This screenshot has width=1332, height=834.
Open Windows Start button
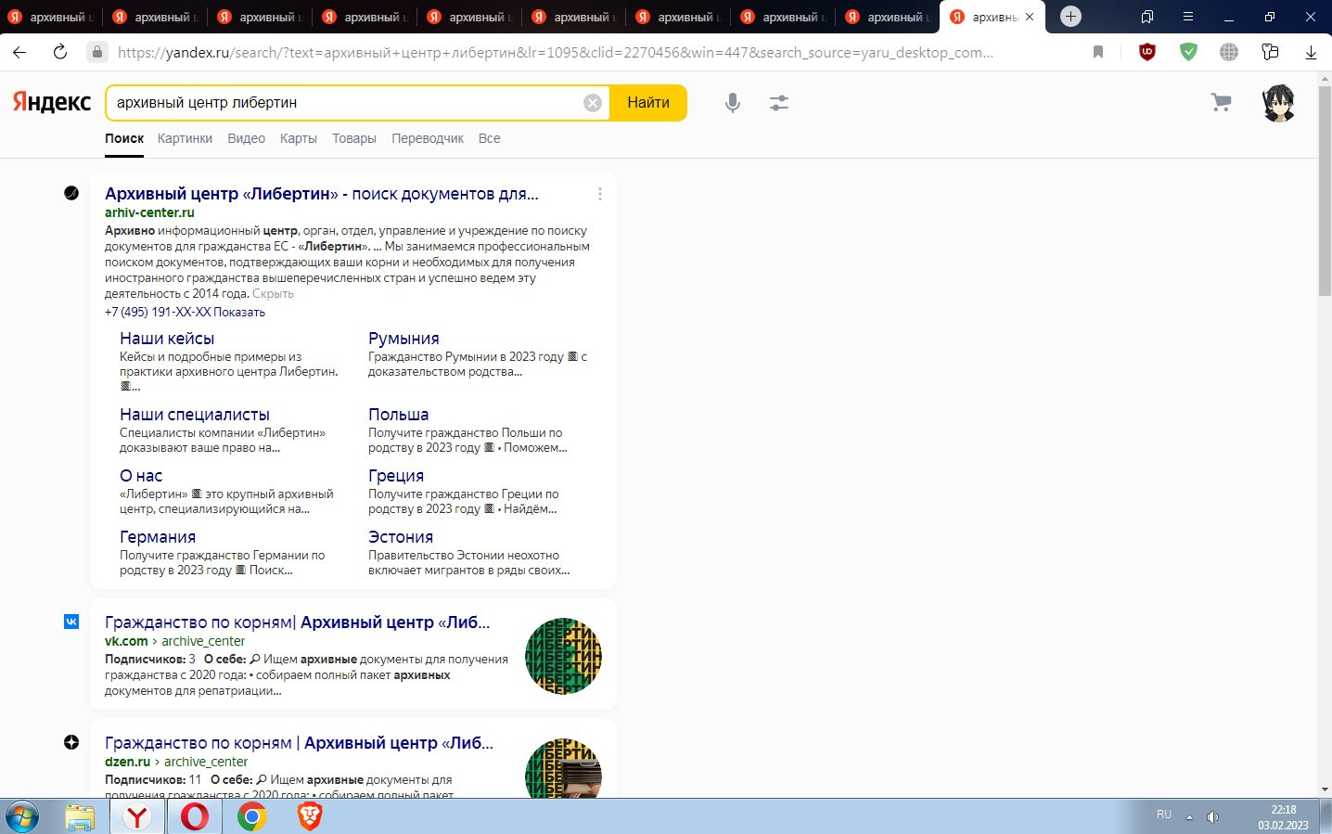(x=22, y=816)
